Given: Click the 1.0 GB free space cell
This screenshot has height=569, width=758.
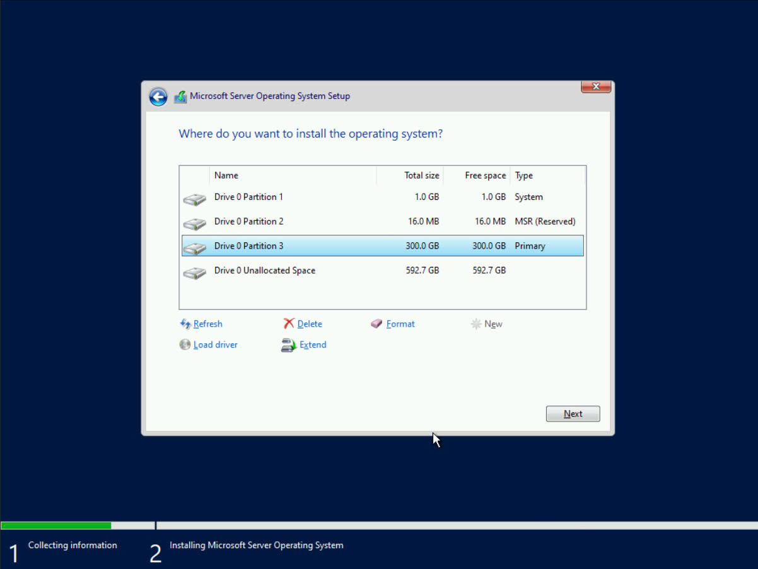Looking at the screenshot, I should [494, 197].
